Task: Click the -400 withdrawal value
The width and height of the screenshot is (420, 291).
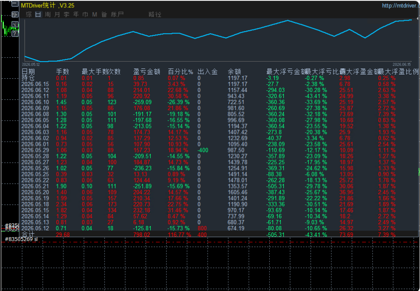Action: point(203,150)
